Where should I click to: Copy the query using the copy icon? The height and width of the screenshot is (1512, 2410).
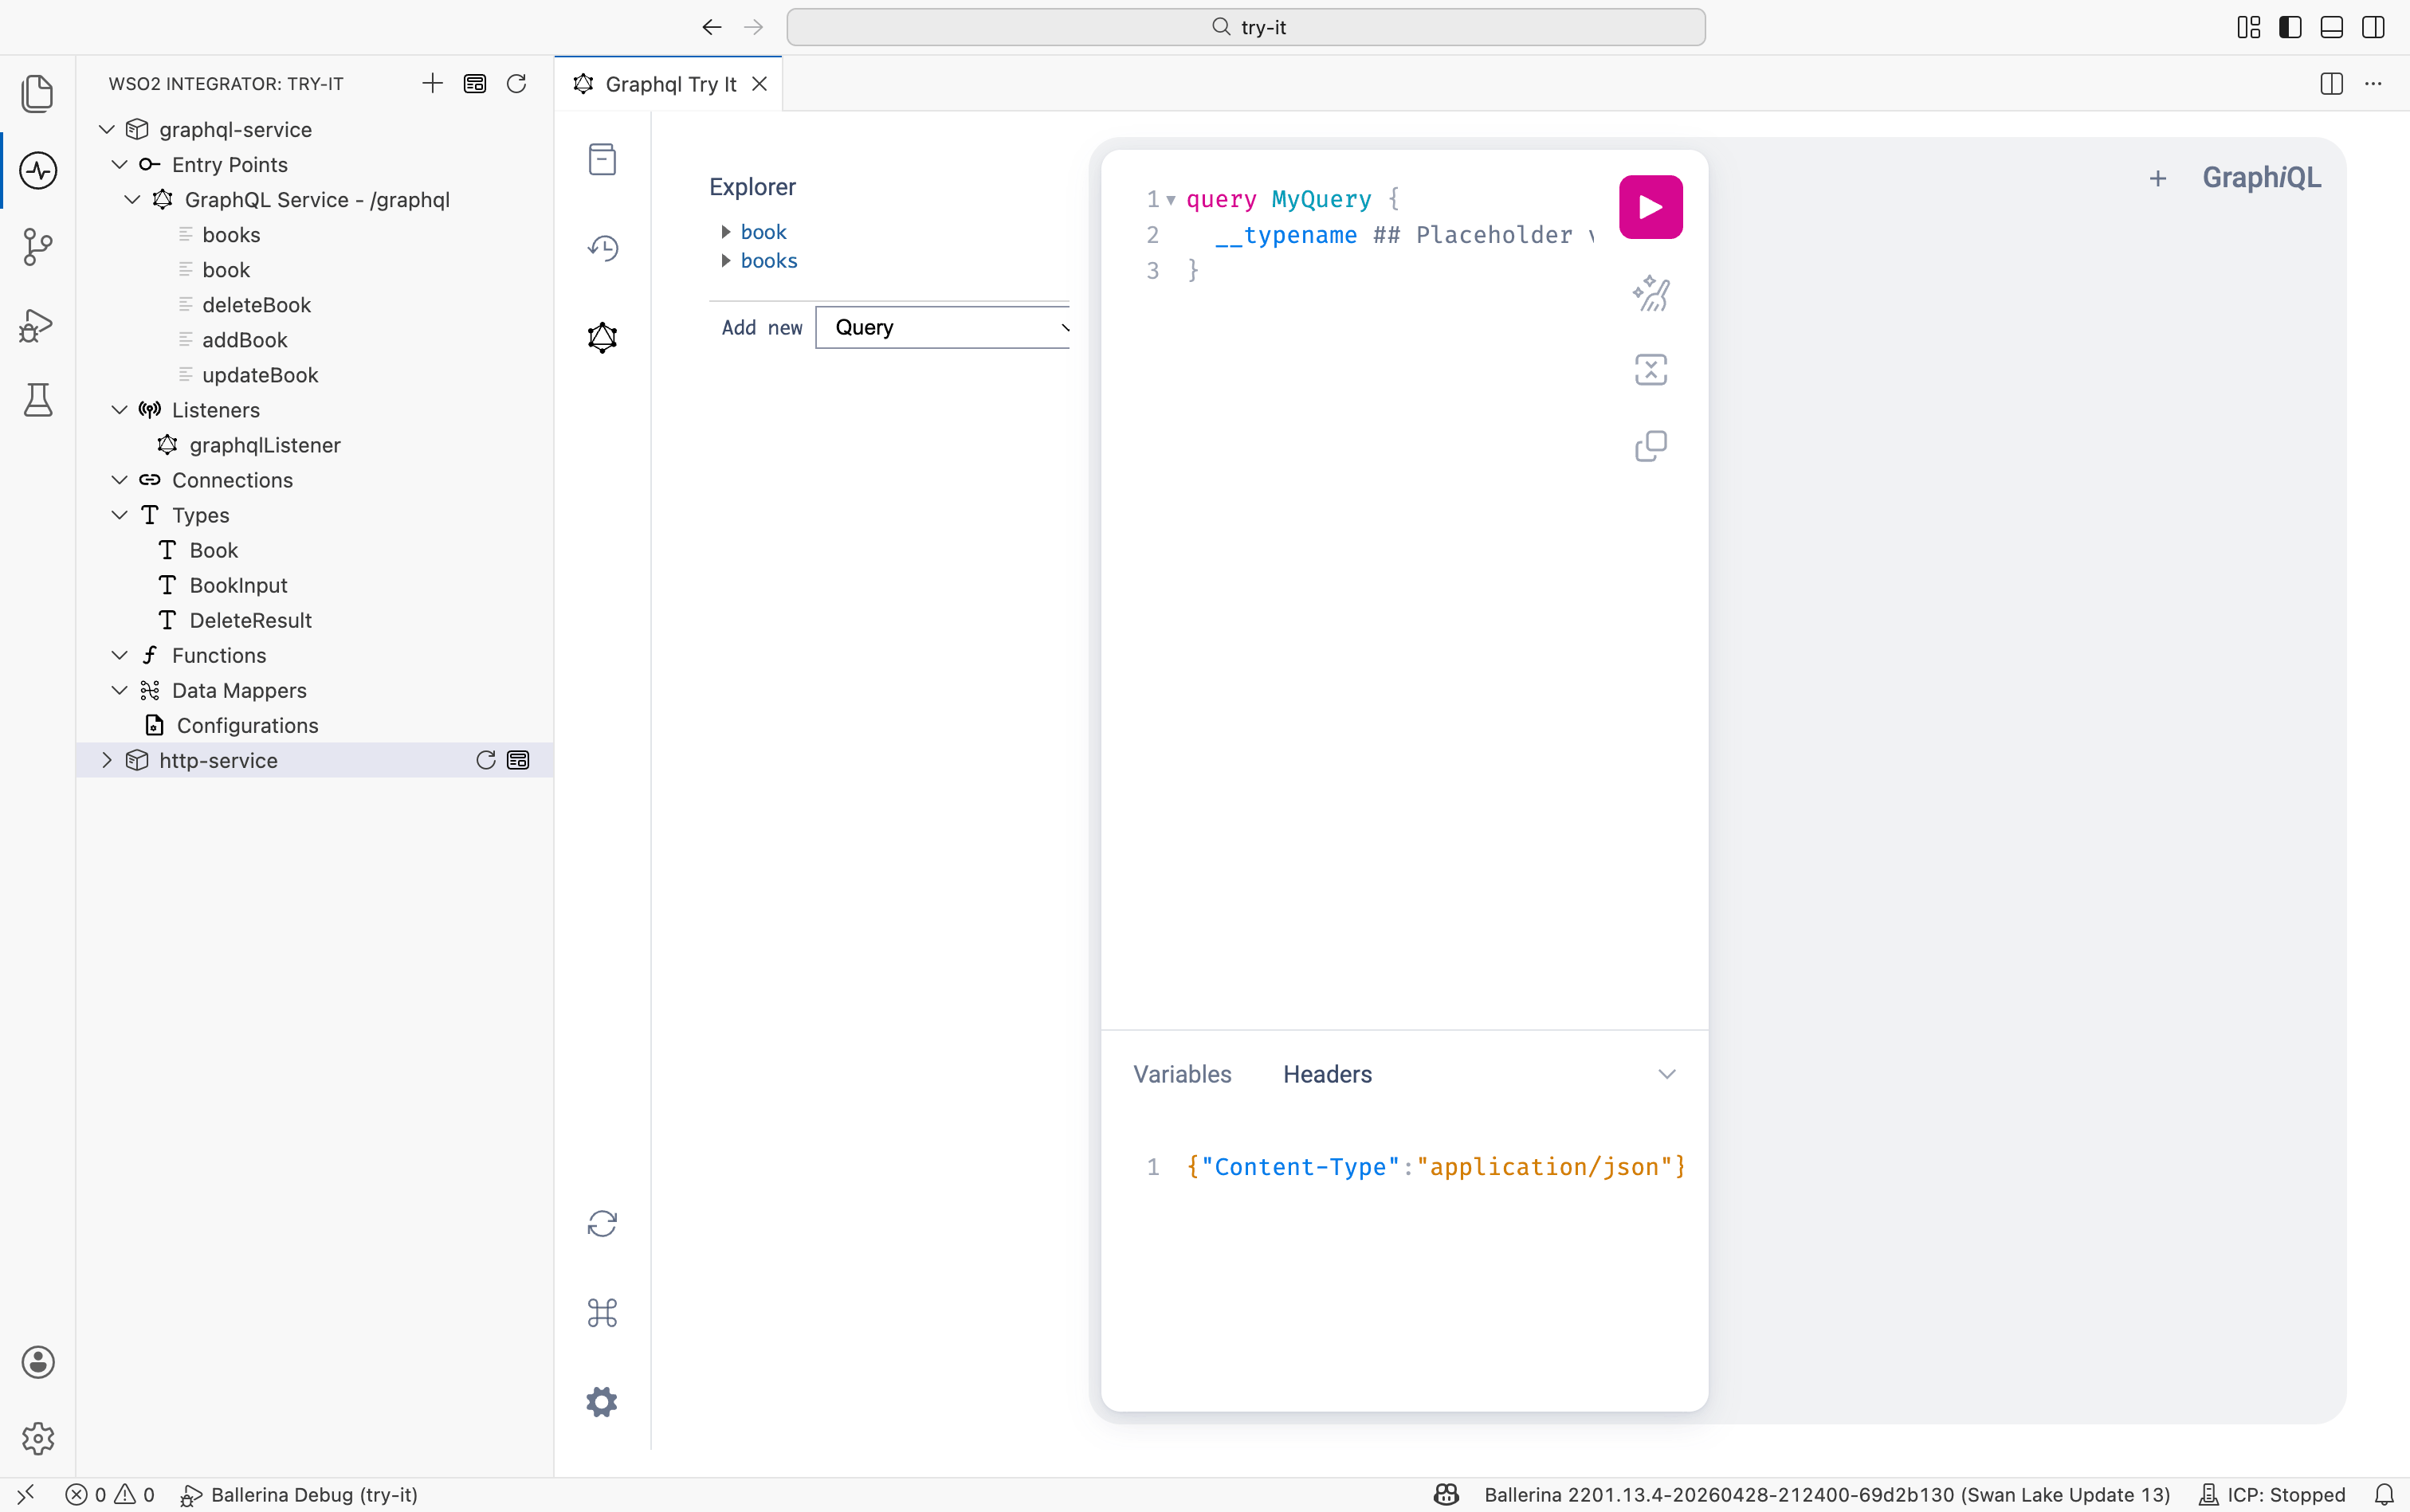point(1650,446)
